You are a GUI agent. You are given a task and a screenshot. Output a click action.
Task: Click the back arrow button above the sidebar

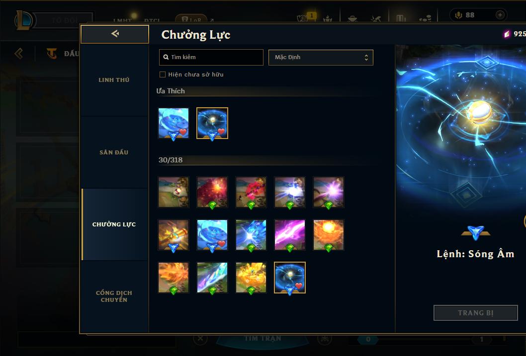(x=115, y=34)
